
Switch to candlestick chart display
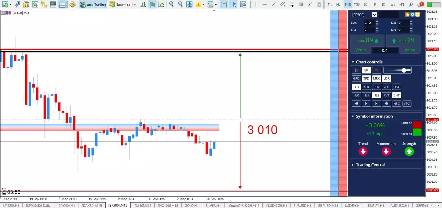click(152, 4)
